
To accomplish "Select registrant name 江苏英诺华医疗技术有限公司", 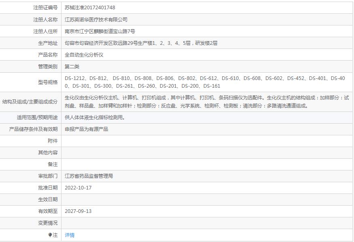I will (96, 20).
